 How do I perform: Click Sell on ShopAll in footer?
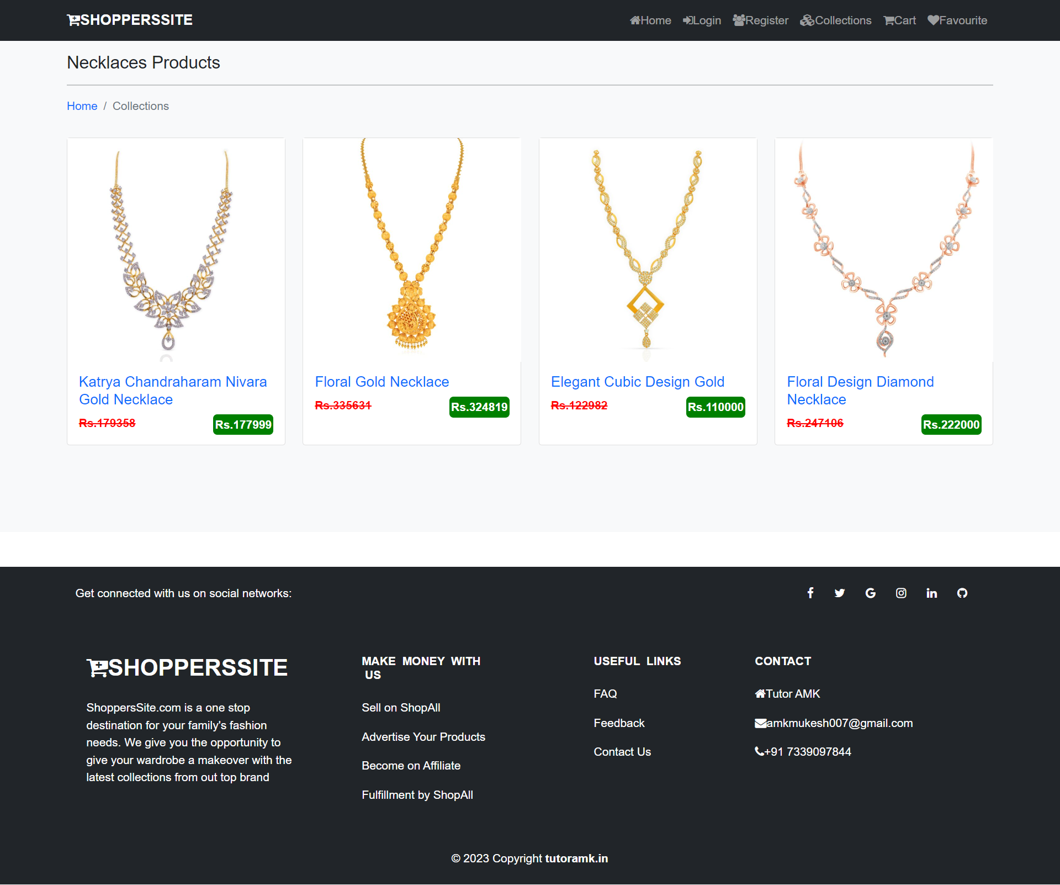401,707
